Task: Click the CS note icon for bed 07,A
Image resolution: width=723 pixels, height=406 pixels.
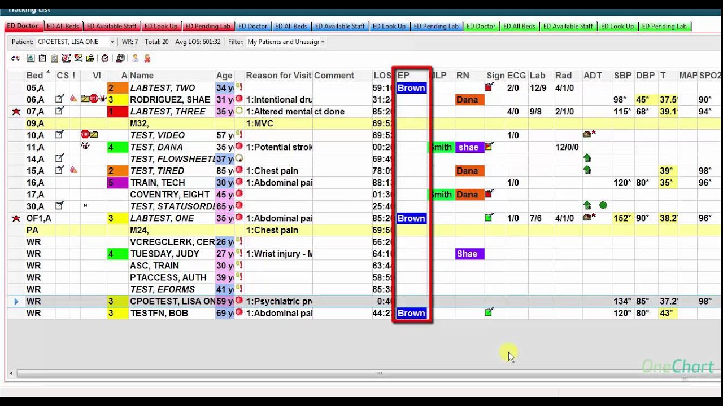Action: 60,111
